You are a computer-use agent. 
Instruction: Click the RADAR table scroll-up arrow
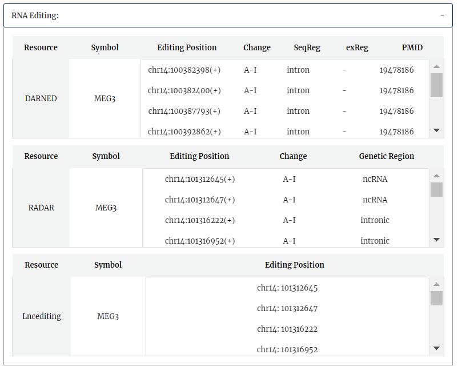[436, 176]
